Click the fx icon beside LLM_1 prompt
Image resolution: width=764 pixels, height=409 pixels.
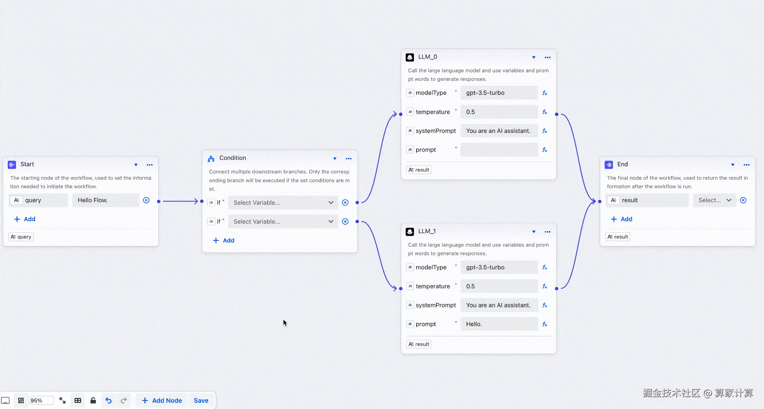click(x=545, y=324)
